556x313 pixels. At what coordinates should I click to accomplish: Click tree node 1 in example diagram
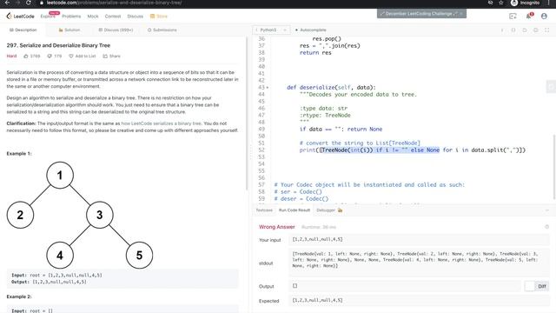[x=60, y=175]
